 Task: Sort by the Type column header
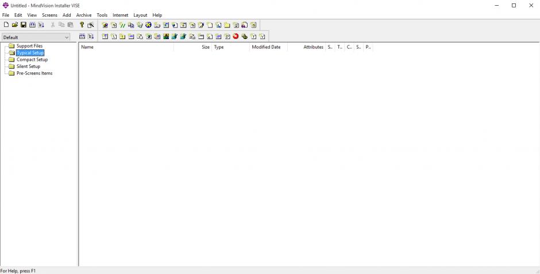click(x=230, y=47)
